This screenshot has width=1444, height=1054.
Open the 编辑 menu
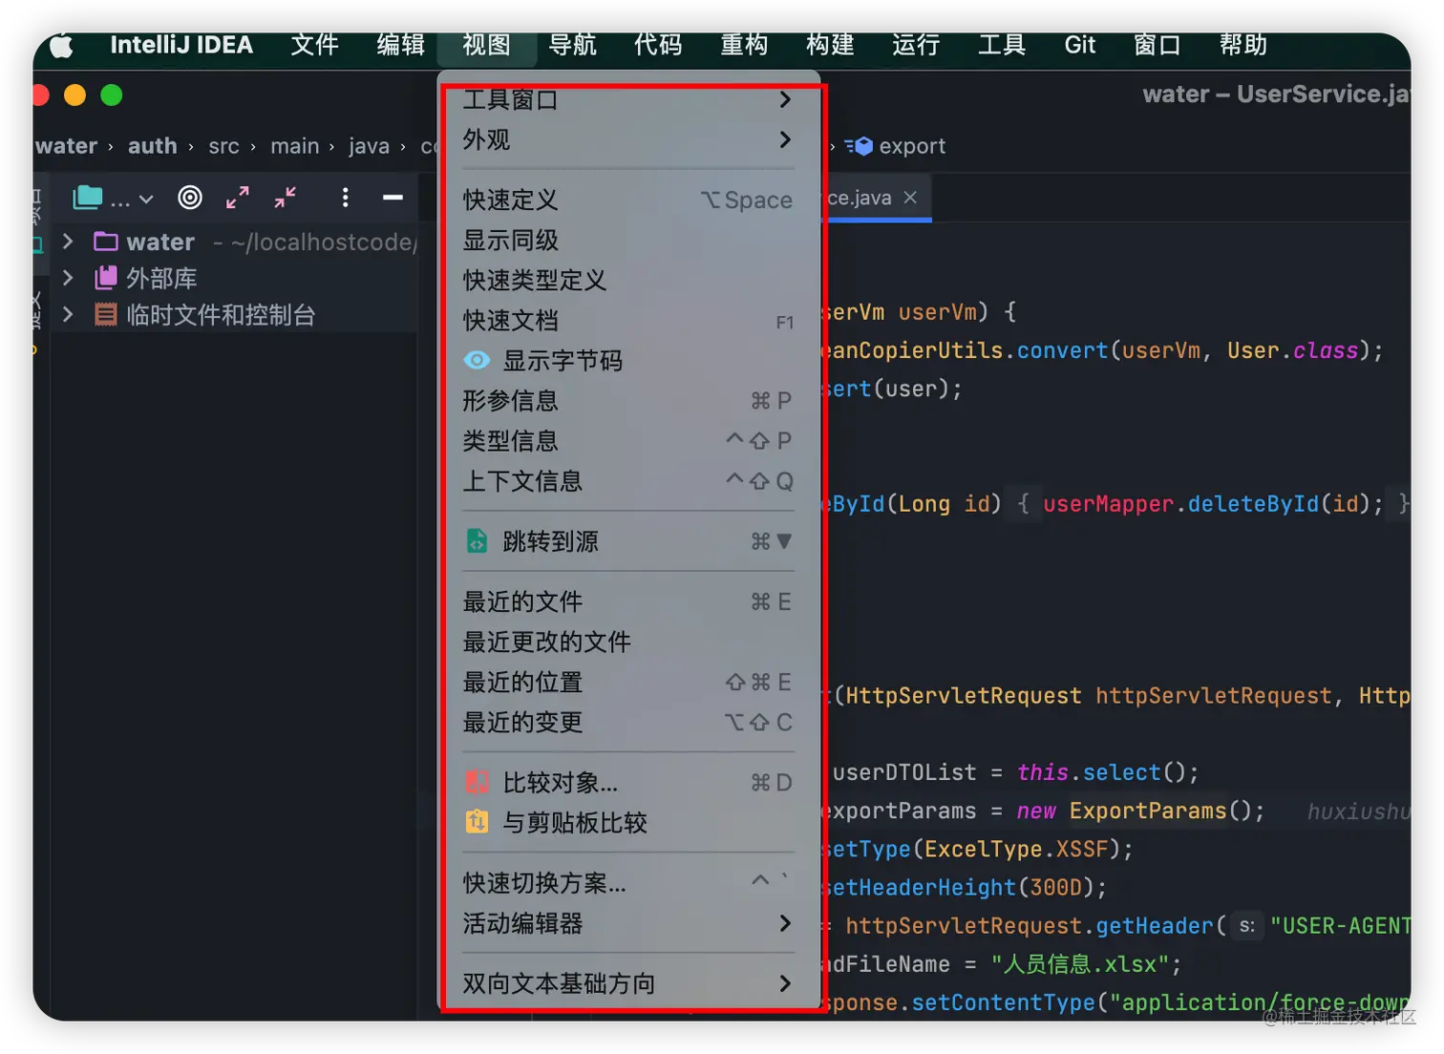(x=401, y=46)
